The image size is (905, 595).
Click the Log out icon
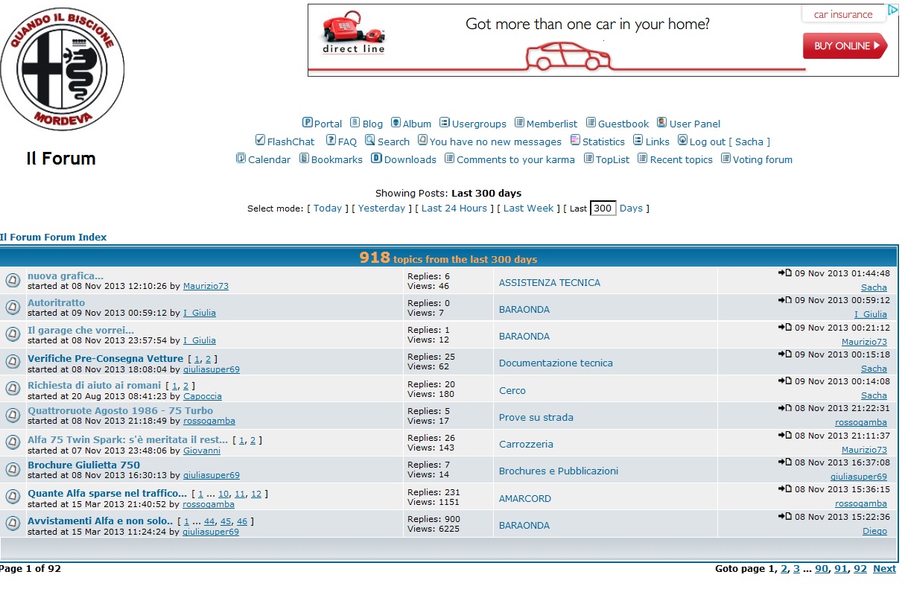pos(682,140)
